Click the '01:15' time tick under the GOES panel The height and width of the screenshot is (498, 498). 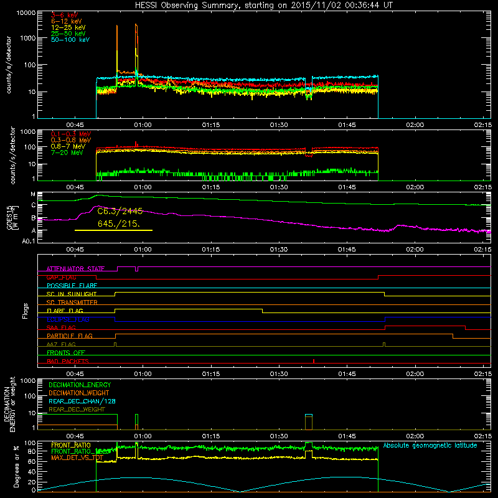click(211, 250)
